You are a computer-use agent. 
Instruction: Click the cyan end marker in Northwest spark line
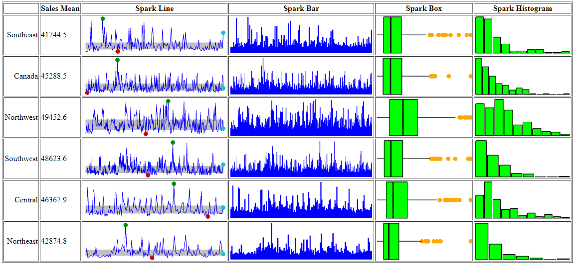click(223, 129)
